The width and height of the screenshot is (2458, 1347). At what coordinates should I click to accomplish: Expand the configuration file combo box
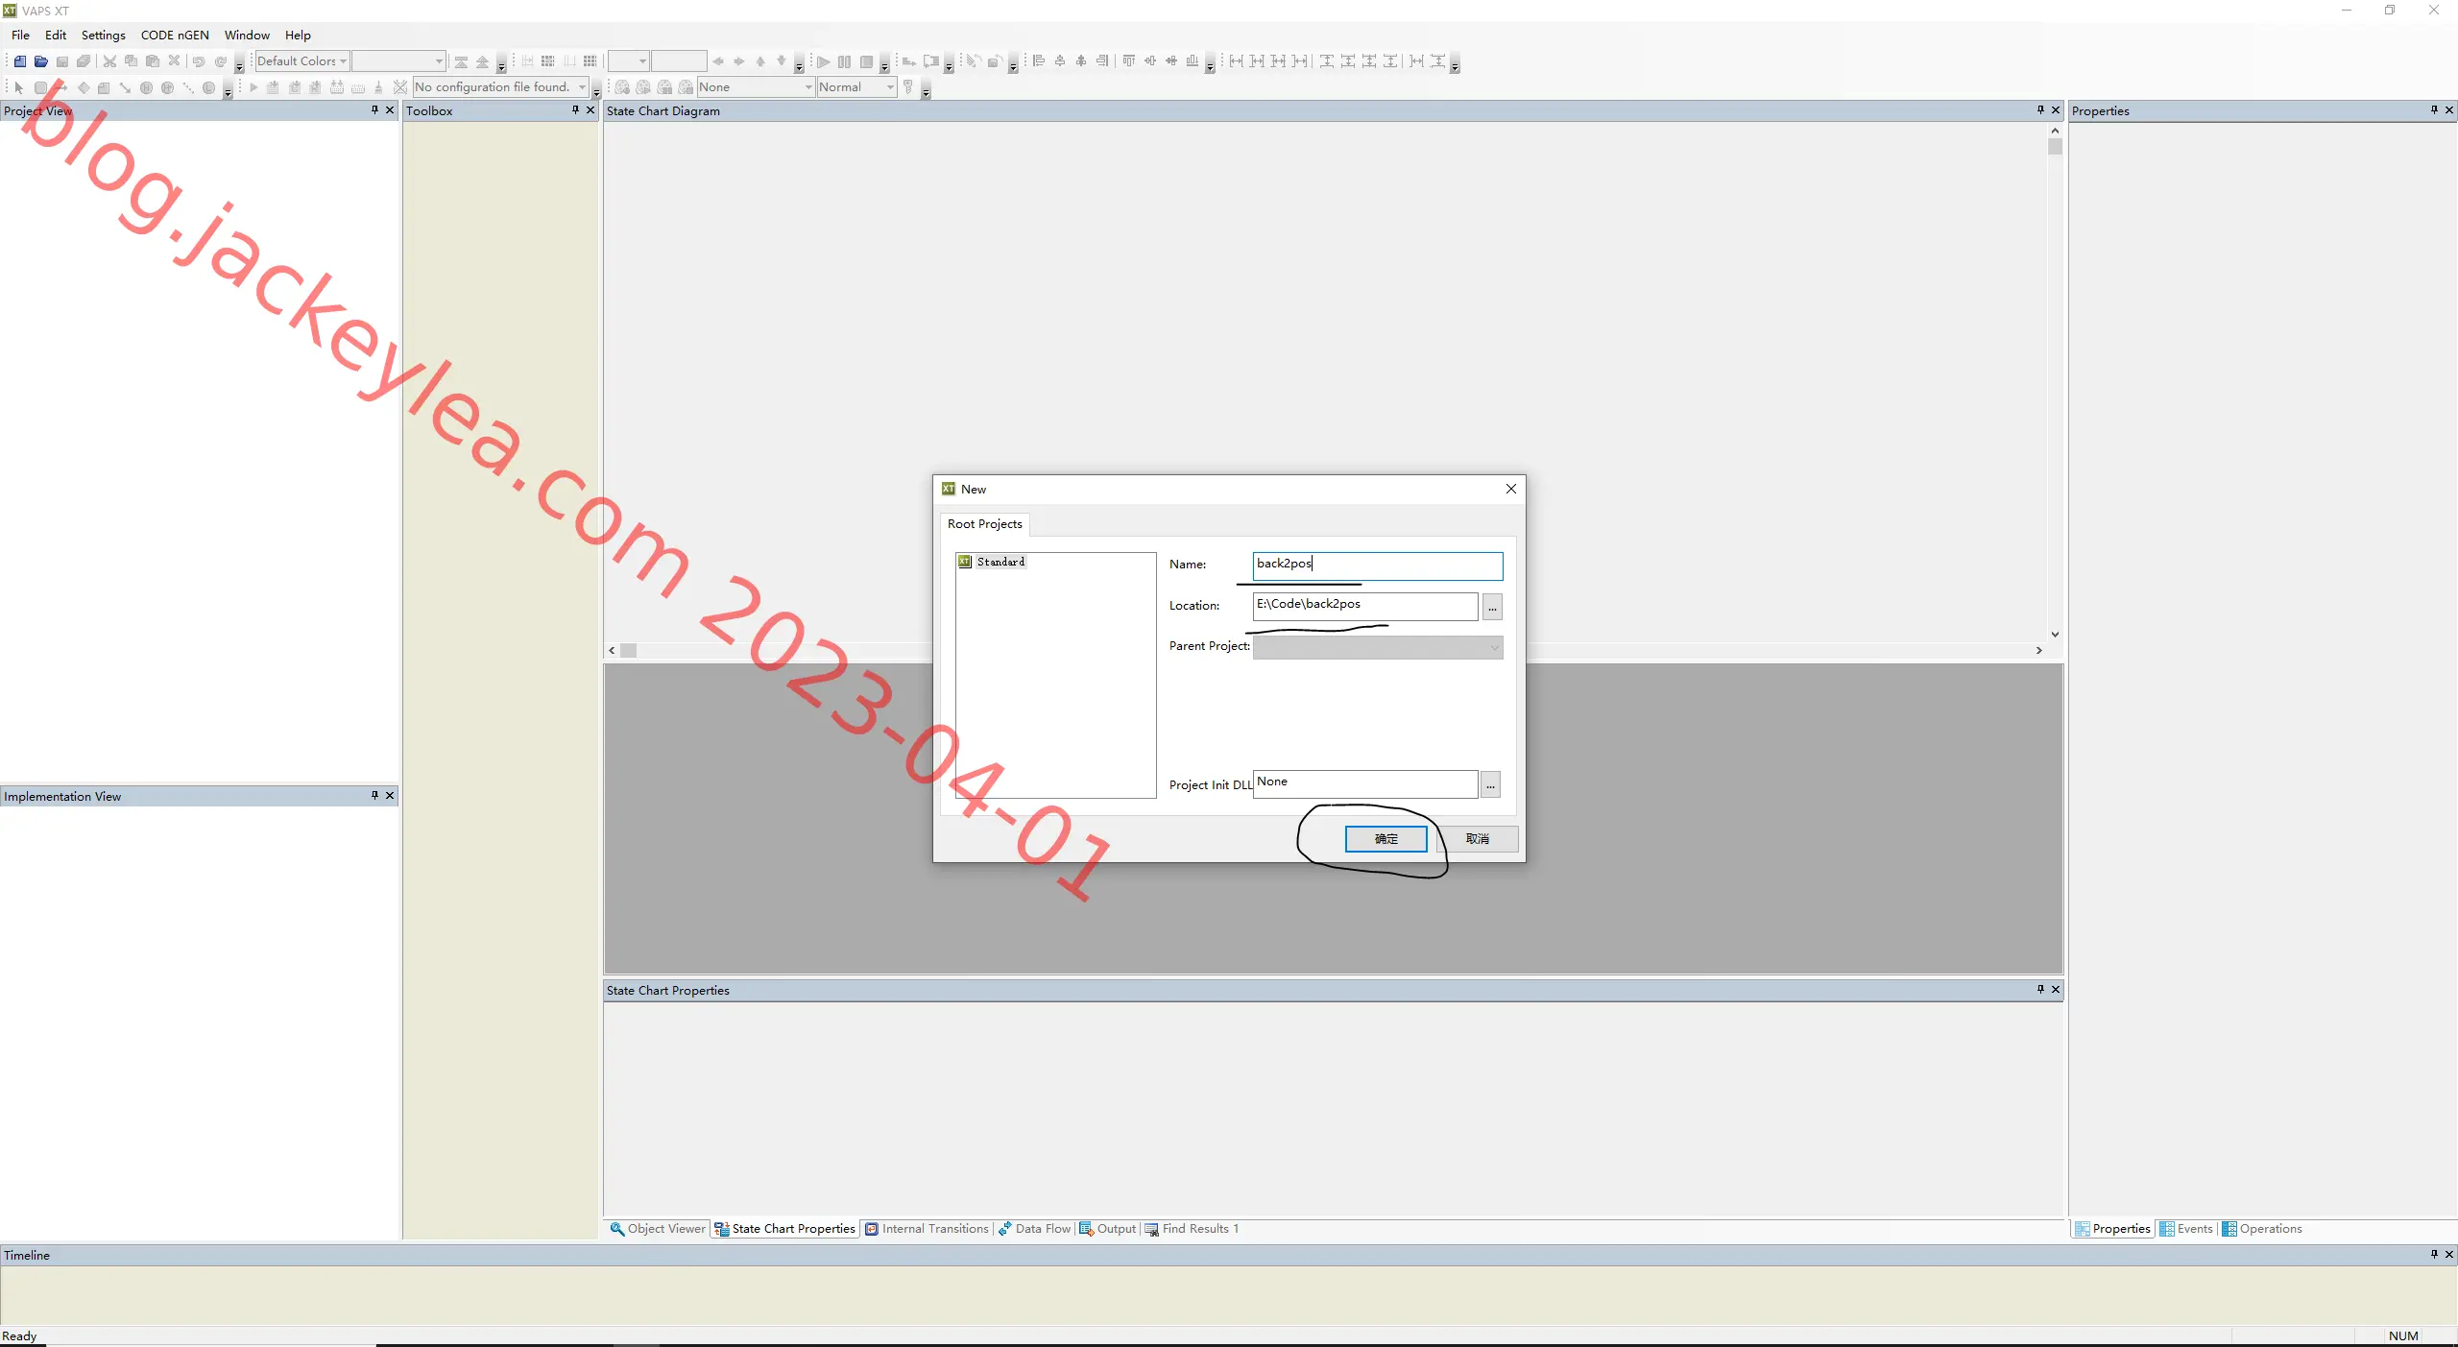[500, 87]
